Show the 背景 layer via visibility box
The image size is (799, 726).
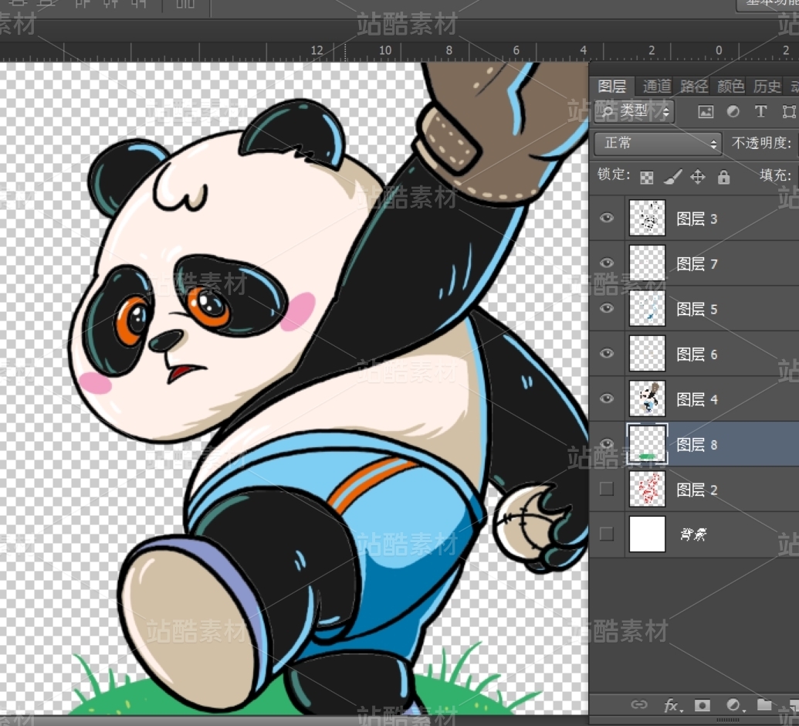click(x=606, y=534)
